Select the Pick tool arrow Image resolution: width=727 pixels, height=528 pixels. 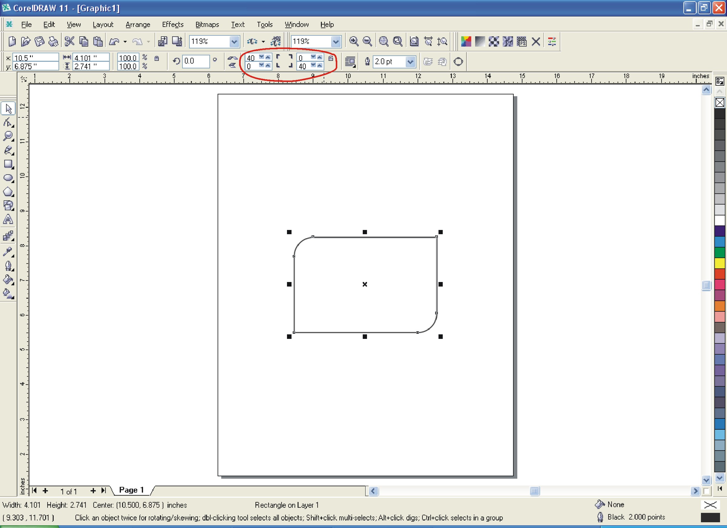(8, 109)
